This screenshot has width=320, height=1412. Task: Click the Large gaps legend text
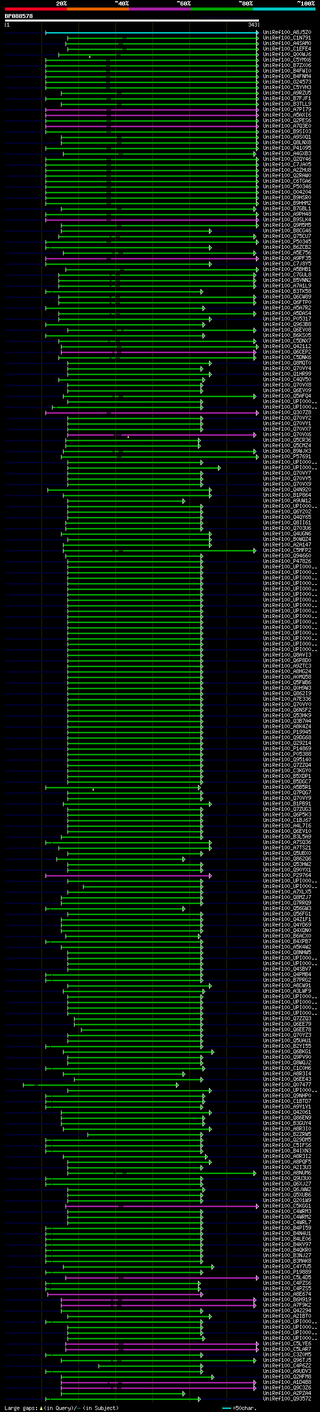tap(61, 1408)
